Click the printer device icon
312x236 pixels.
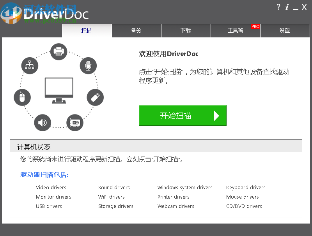tap(58, 51)
